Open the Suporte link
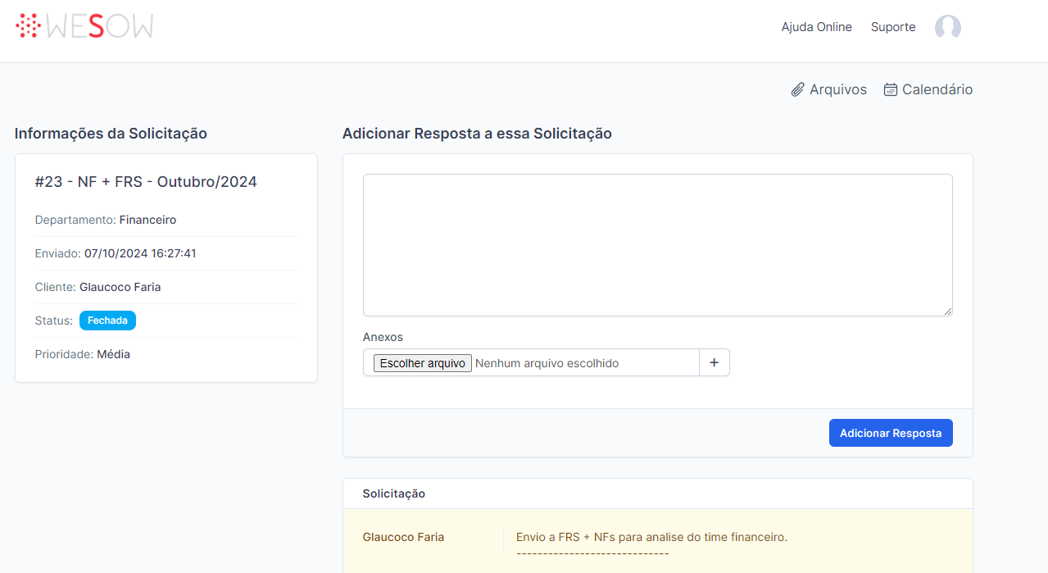 [893, 27]
